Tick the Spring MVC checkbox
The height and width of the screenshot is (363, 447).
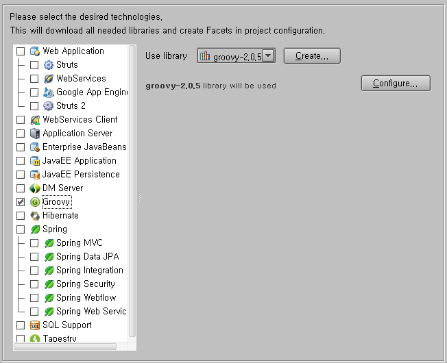click(34, 243)
